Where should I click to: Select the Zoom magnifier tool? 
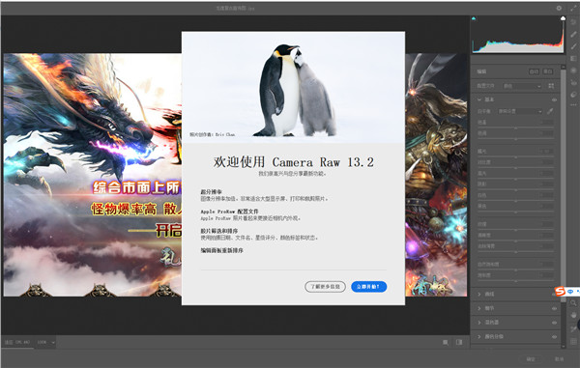point(573,302)
